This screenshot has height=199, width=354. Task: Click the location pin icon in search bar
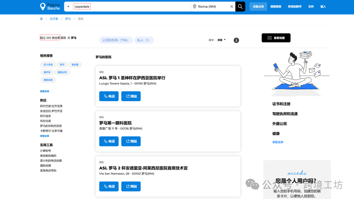[195, 6]
